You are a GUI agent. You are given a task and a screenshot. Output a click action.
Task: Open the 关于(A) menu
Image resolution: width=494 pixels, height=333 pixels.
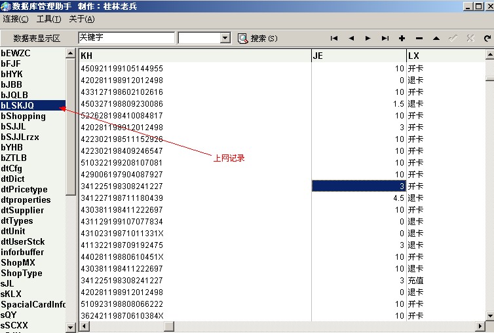tap(82, 19)
